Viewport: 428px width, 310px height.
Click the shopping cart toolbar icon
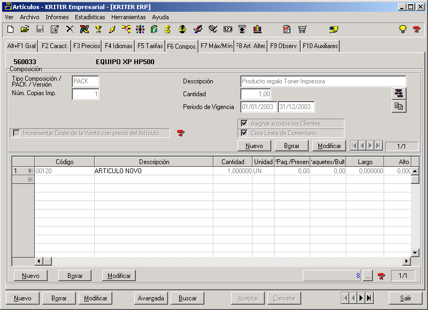pos(302,29)
